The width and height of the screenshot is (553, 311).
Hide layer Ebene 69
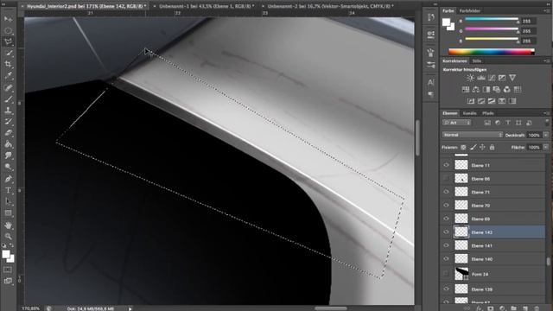point(446,219)
